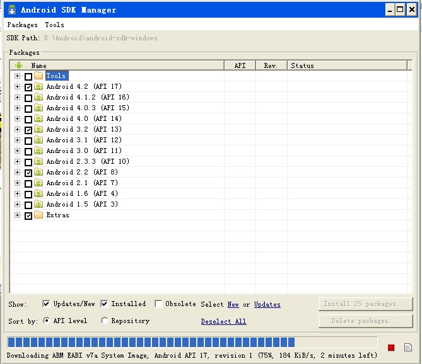Click the Extras folder icon
Image resolution: width=422 pixels, height=364 pixels.
tap(38, 215)
